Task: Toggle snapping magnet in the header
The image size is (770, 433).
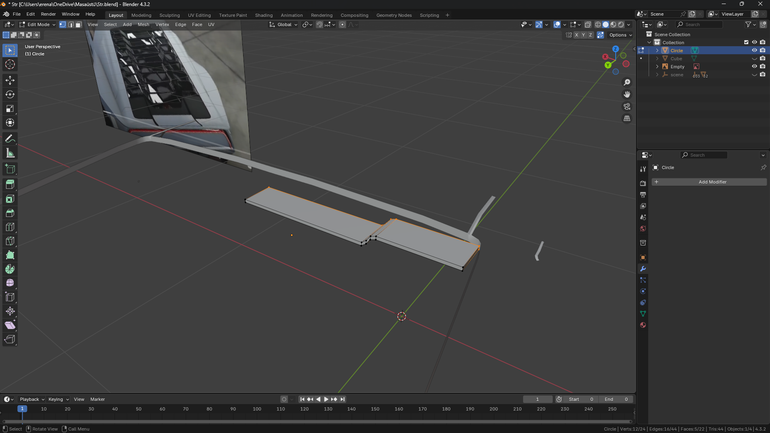Action: 319,25
